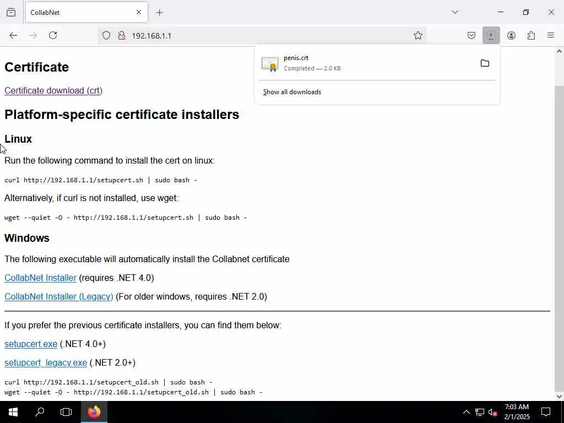564x423 pixels.
Task: Expand the list all tabs chevron
Action: coord(455,12)
